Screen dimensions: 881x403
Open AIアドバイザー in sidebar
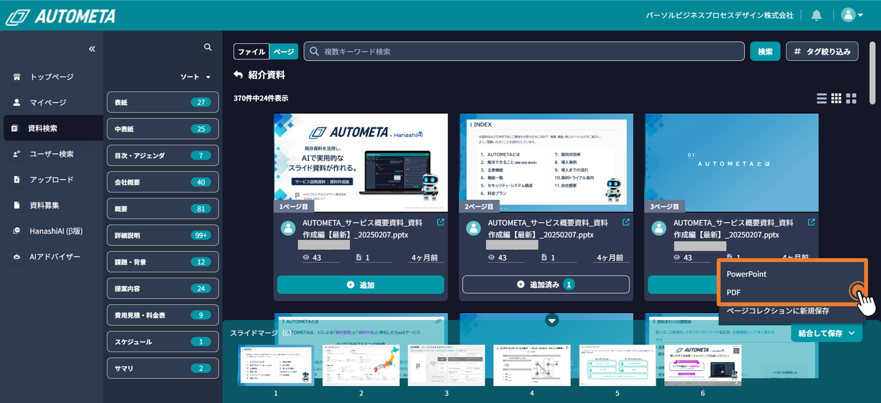coord(52,257)
